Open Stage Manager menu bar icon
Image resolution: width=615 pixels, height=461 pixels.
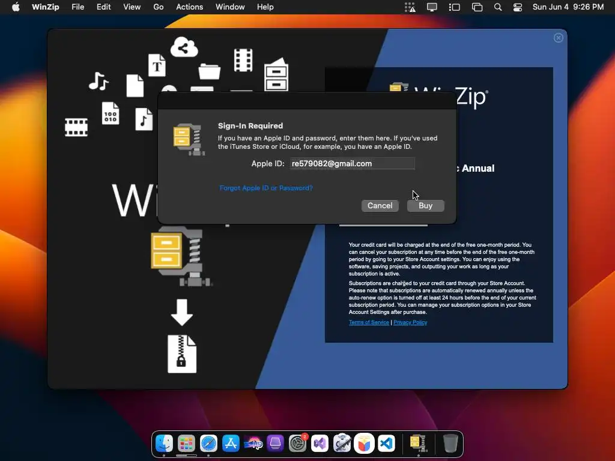coord(454,7)
